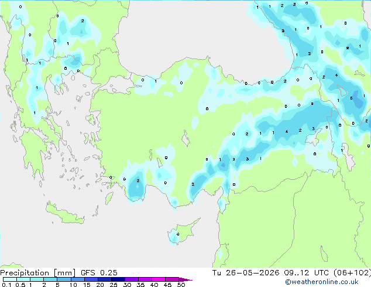
Task: Select the 20 to 25 mm legend swatch
Action: tap(104, 279)
